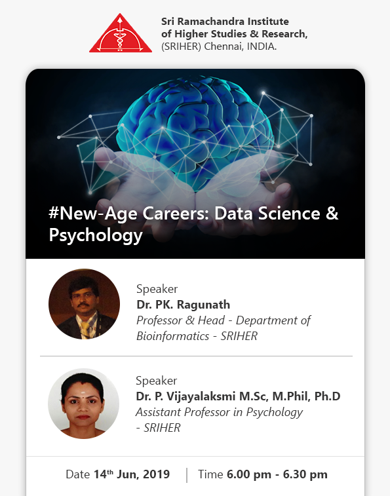390x496 pixels.
Task: Click Dr. PK. Ragunath's profile photo
Action: click(x=84, y=304)
